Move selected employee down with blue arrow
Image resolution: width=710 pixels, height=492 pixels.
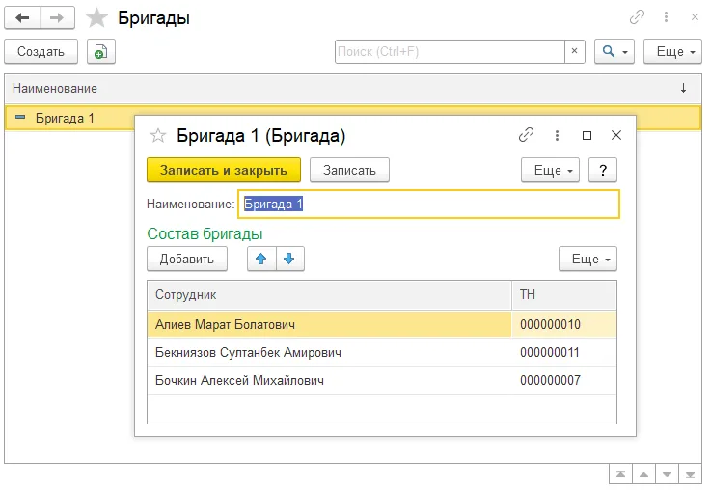(x=289, y=259)
